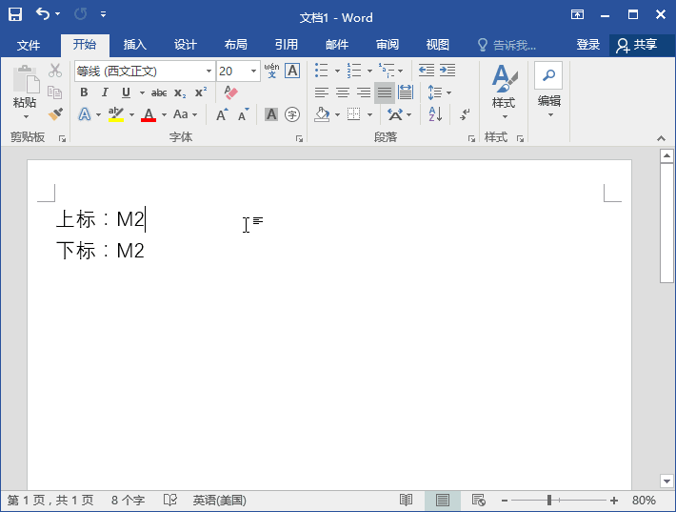Image resolution: width=676 pixels, height=512 pixels.
Task: Switch to the 插入 ribbon tab
Action: point(135,45)
